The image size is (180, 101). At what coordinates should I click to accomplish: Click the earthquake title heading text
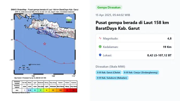[132, 25]
